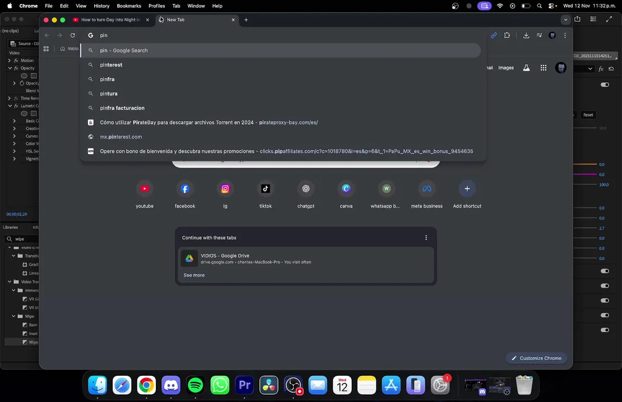Collapse the Wipe folder in Effects panel

pos(14,316)
